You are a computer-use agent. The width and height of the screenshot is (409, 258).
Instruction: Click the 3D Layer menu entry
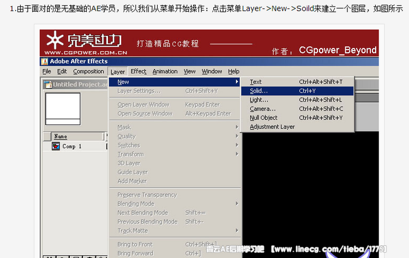[x=175, y=163]
